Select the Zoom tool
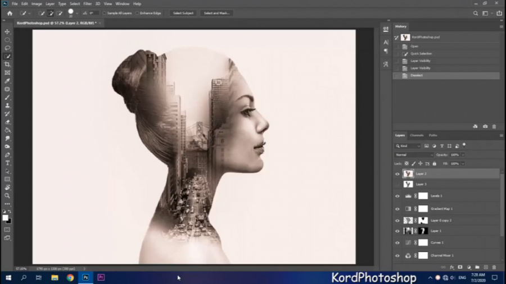The width and height of the screenshot is (506, 284). 7,195
